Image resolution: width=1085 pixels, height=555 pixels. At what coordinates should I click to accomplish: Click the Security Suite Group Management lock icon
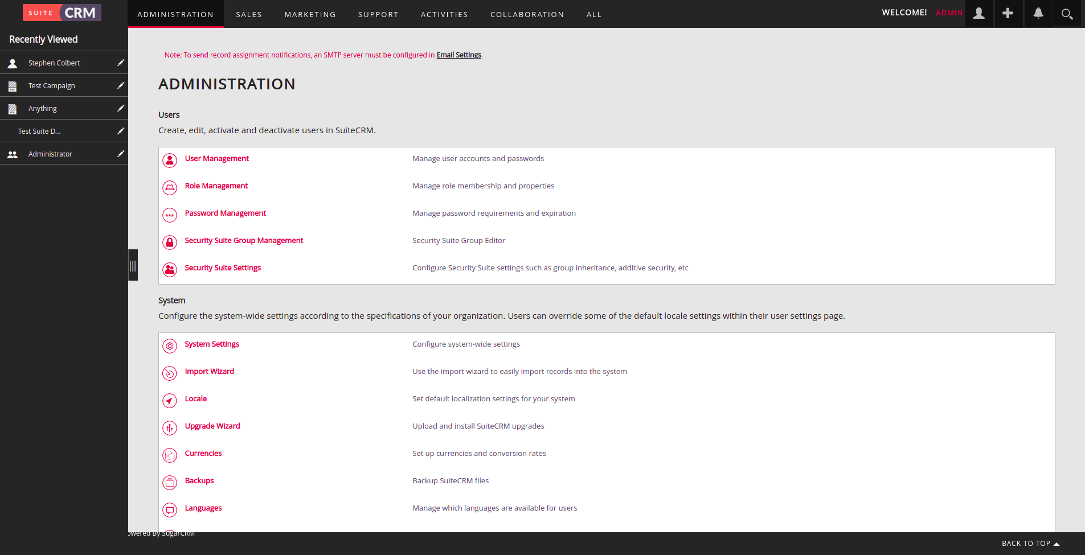(170, 242)
